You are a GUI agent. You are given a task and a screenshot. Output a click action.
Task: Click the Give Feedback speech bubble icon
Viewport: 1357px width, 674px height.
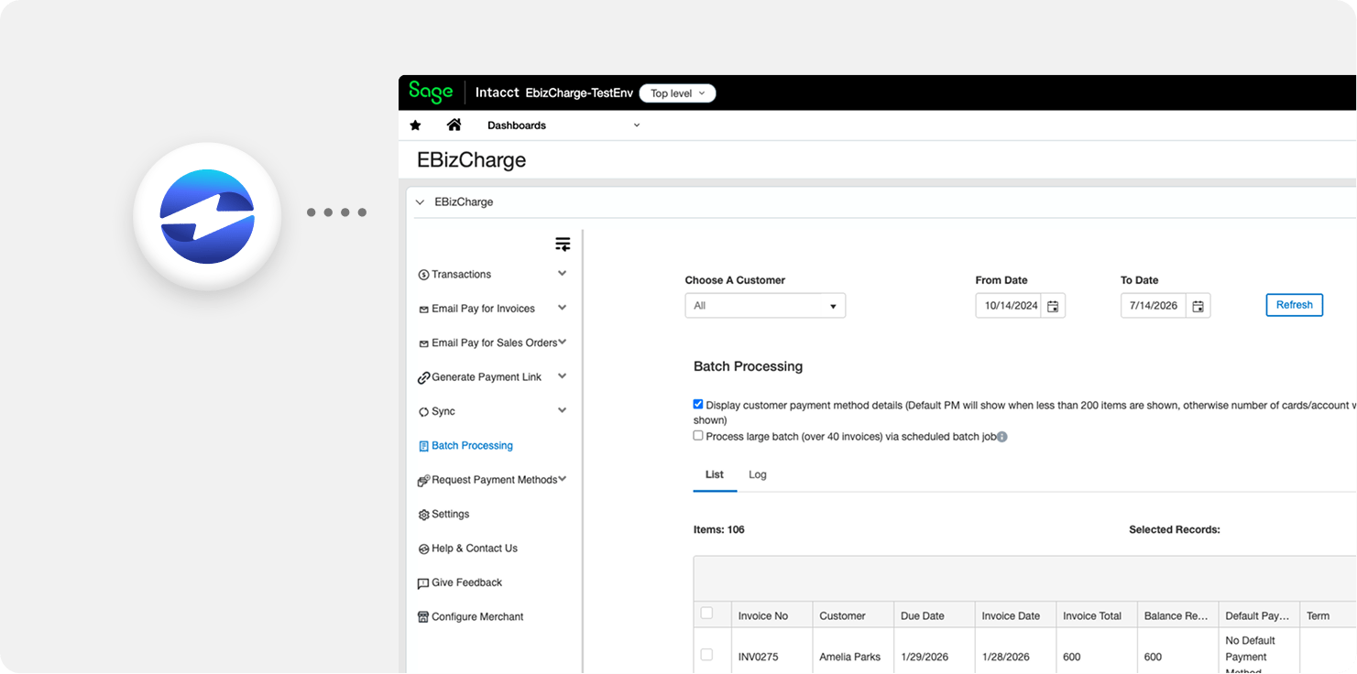click(x=423, y=583)
